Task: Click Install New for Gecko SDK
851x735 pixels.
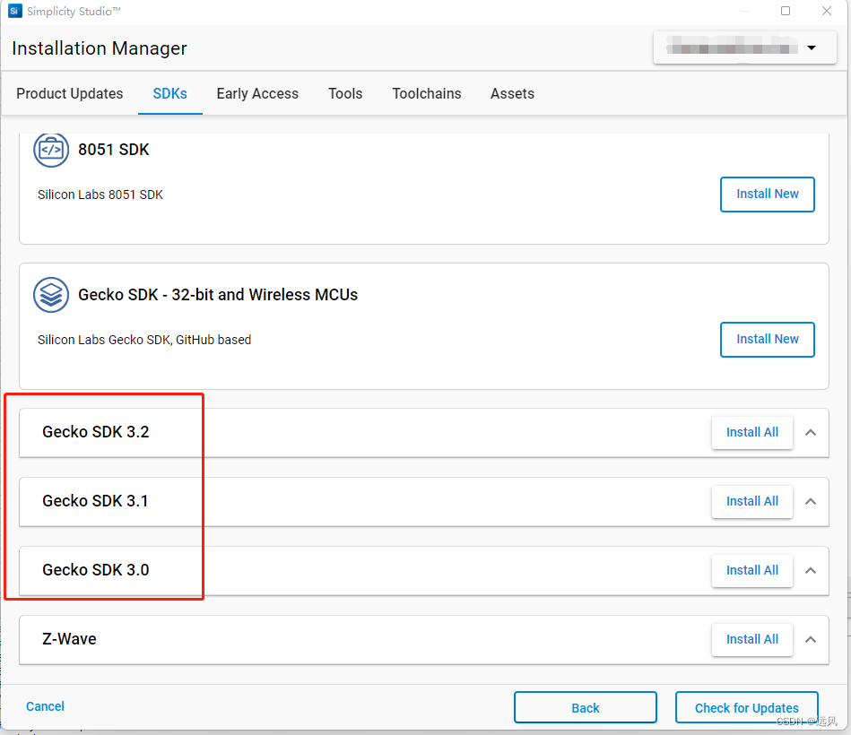Action: tap(767, 340)
